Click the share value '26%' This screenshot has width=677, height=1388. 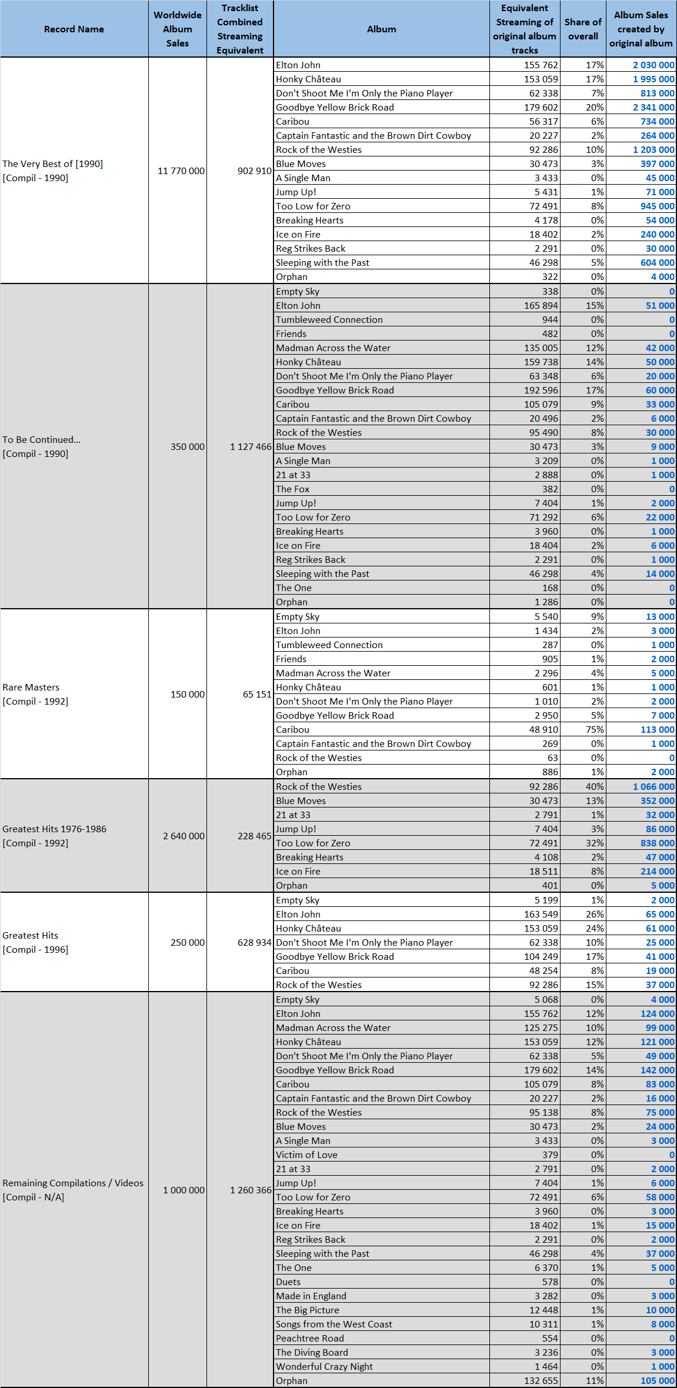(595, 914)
